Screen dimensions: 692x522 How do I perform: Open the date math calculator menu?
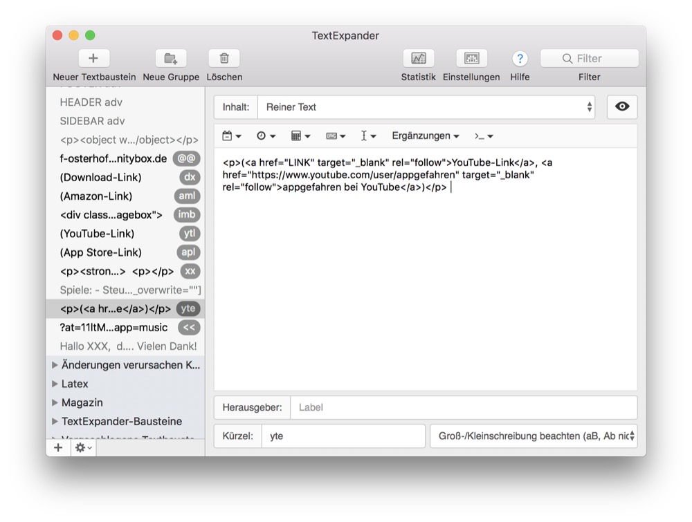point(300,136)
